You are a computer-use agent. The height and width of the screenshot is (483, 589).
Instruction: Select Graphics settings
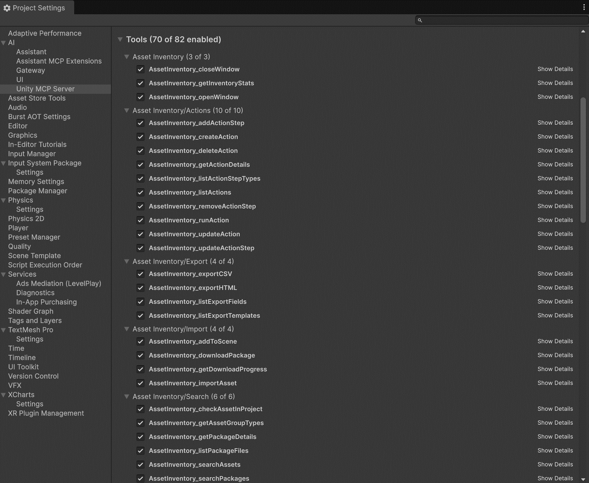22,135
